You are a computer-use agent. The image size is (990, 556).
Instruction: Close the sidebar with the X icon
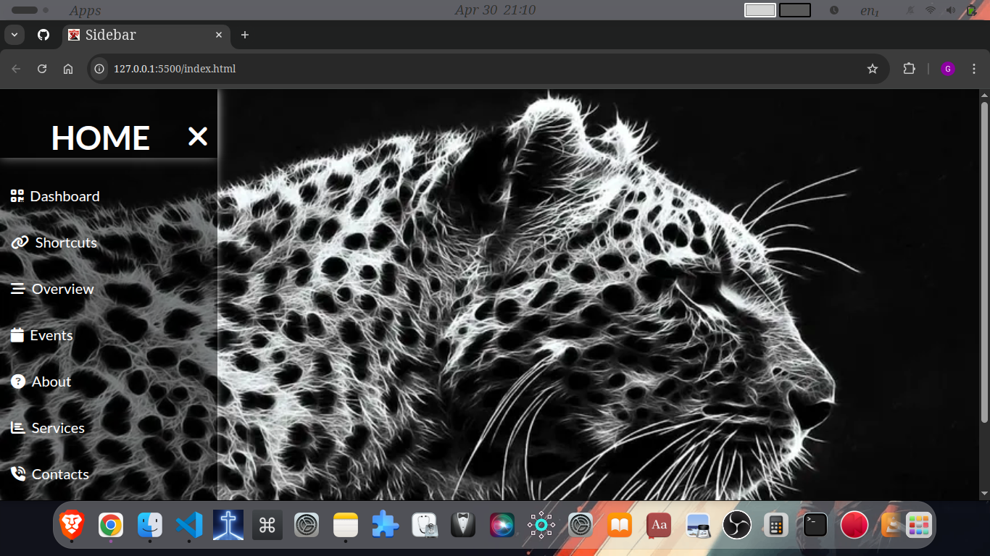click(x=198, y=136)
